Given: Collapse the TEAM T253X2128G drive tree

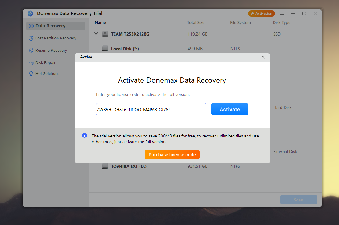Looking at the screenshot, I should pyautogui.click(x=96, y=34).
